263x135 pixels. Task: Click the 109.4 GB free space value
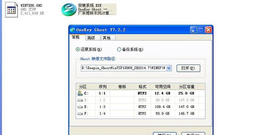click(162, 107)
